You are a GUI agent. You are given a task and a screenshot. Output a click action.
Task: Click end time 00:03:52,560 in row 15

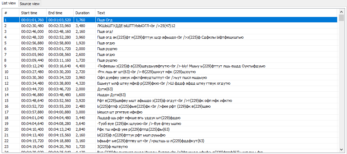[x=60, y=101]
